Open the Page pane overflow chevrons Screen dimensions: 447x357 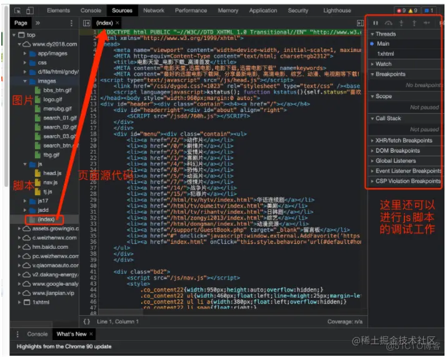(38, 23)
